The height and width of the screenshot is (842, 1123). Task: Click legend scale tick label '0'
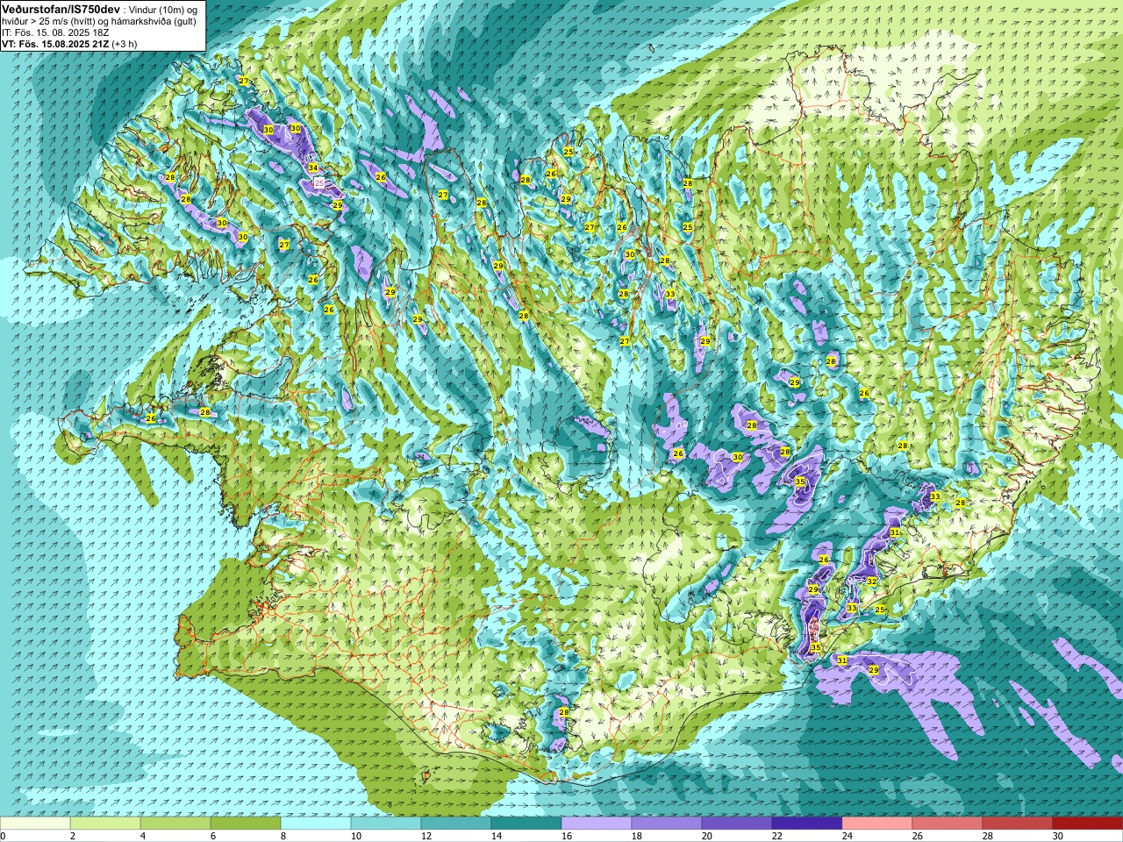click(3, 836)
